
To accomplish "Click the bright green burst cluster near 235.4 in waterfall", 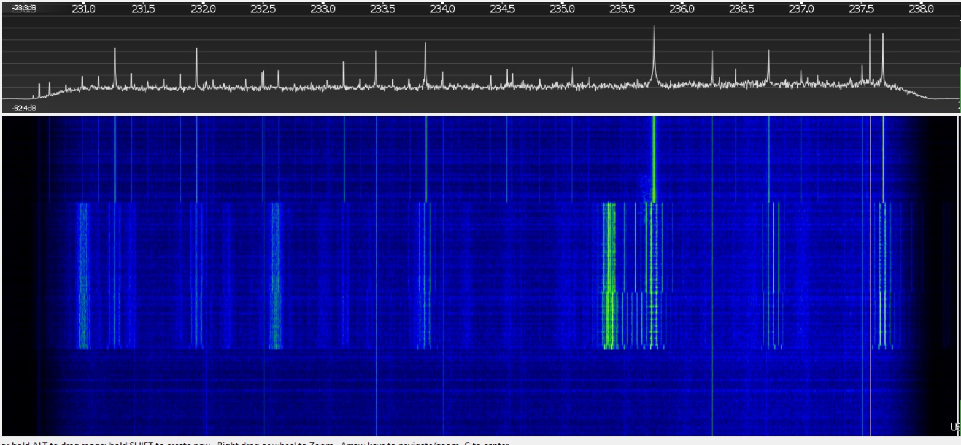I will 609,276.
